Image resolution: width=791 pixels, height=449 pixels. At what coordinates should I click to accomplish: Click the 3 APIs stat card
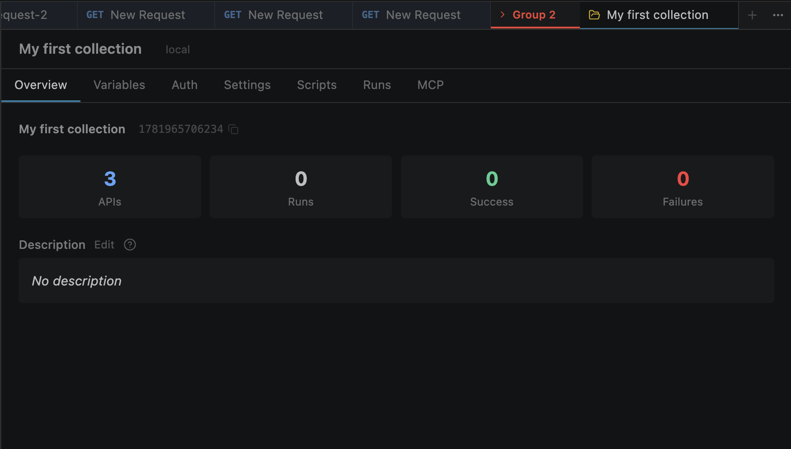[x=110, y=187]
